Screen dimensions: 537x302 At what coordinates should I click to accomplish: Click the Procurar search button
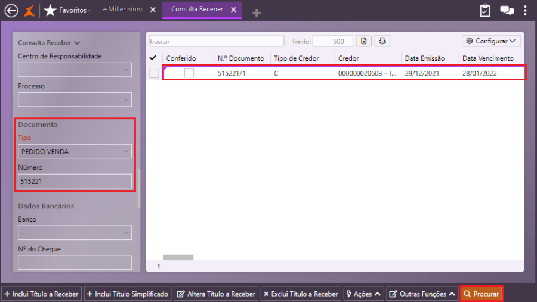coord(482,294)
